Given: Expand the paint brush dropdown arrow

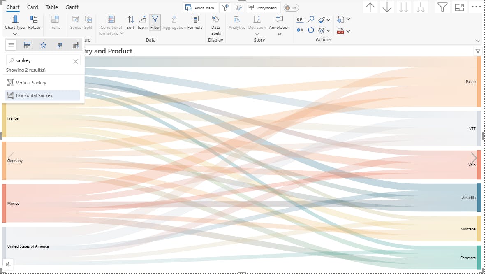Looking at the screenshot, I should click(329, 20).
